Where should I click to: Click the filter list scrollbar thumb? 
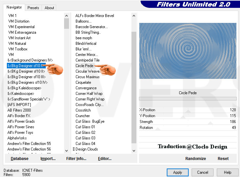pos(134,88)
